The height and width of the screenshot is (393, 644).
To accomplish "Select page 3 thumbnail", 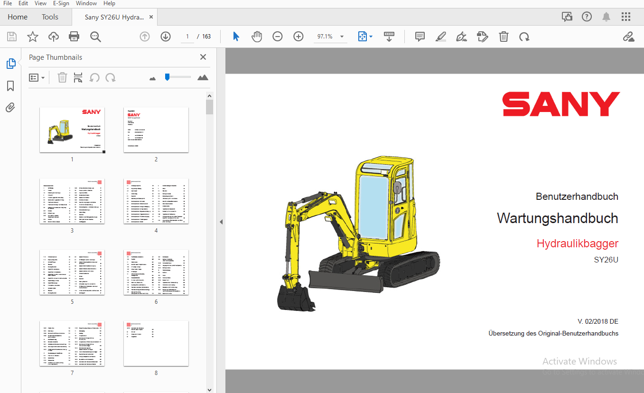I will (x=72, y=201).
